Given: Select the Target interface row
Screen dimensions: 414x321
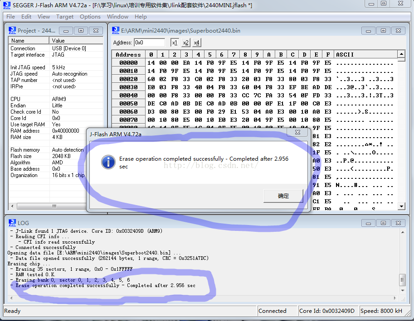Looking at the screenshot, I should pos(56,55).
